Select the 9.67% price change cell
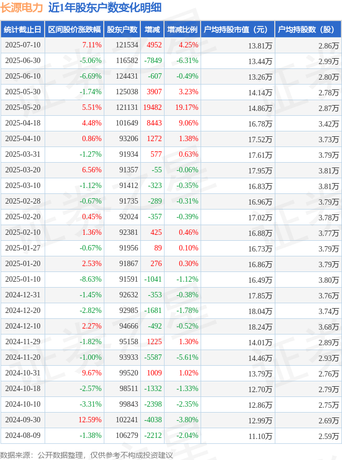This screenshot has height=460, width=342. [x=91, y=373]
